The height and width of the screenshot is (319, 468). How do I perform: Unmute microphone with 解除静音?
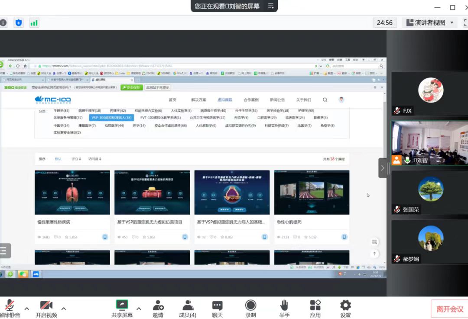point(10,306)
